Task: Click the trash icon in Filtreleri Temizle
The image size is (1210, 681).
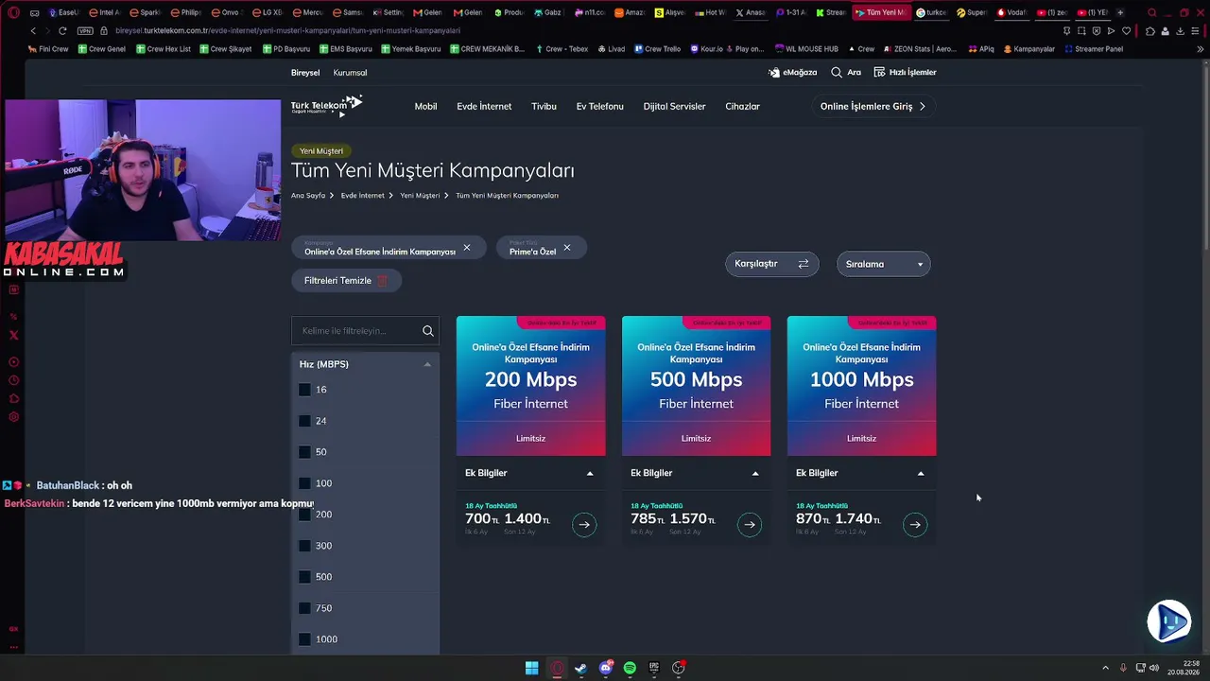Action: [383, 281]
